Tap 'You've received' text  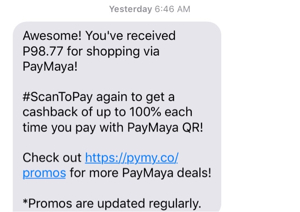point(130,36)
